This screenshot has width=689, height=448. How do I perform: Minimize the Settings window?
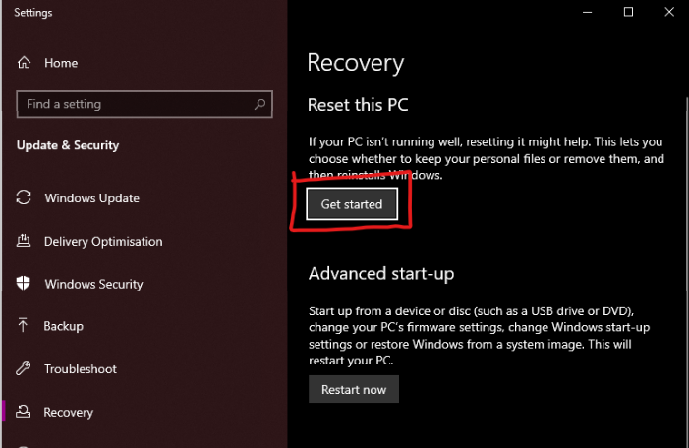[587, 12]
